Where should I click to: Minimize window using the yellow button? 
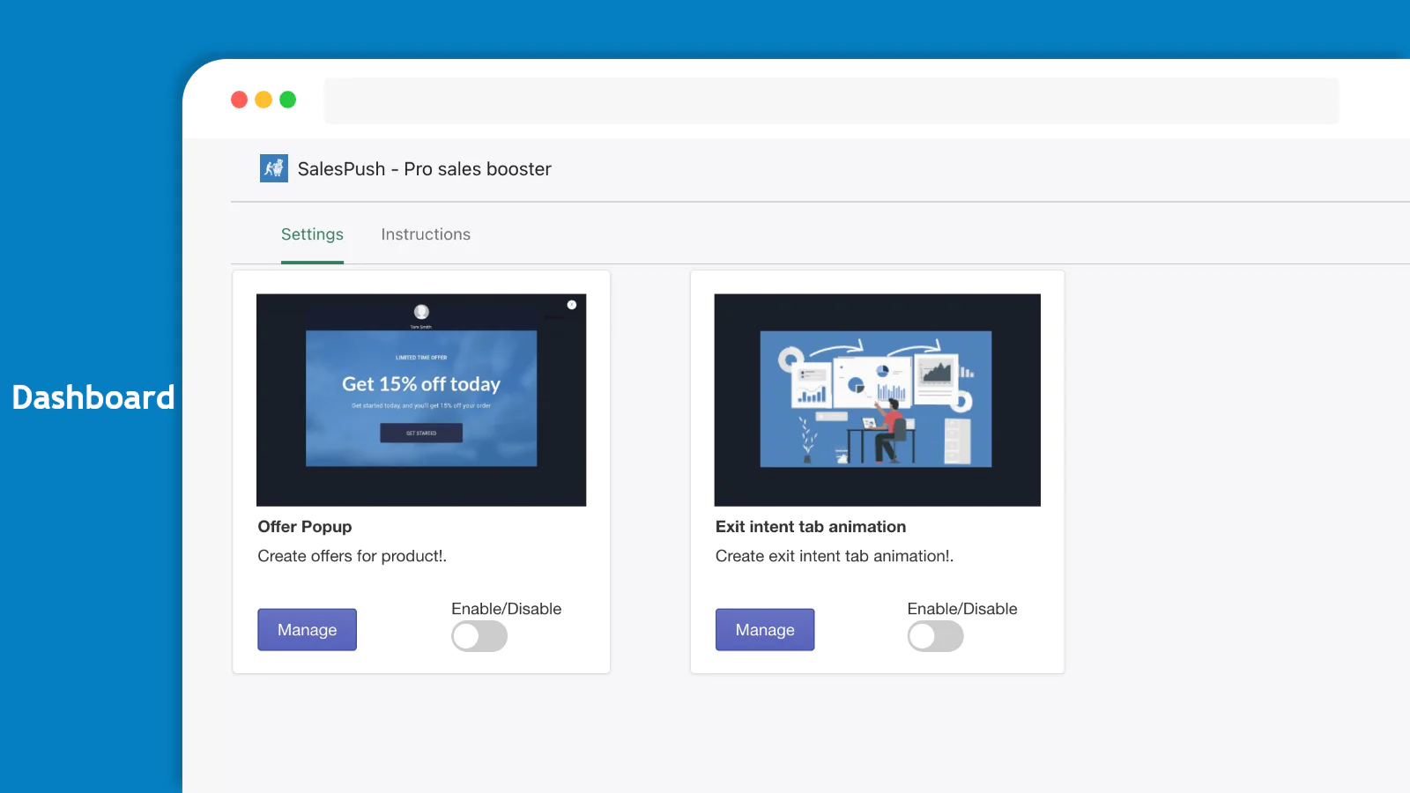263,100
